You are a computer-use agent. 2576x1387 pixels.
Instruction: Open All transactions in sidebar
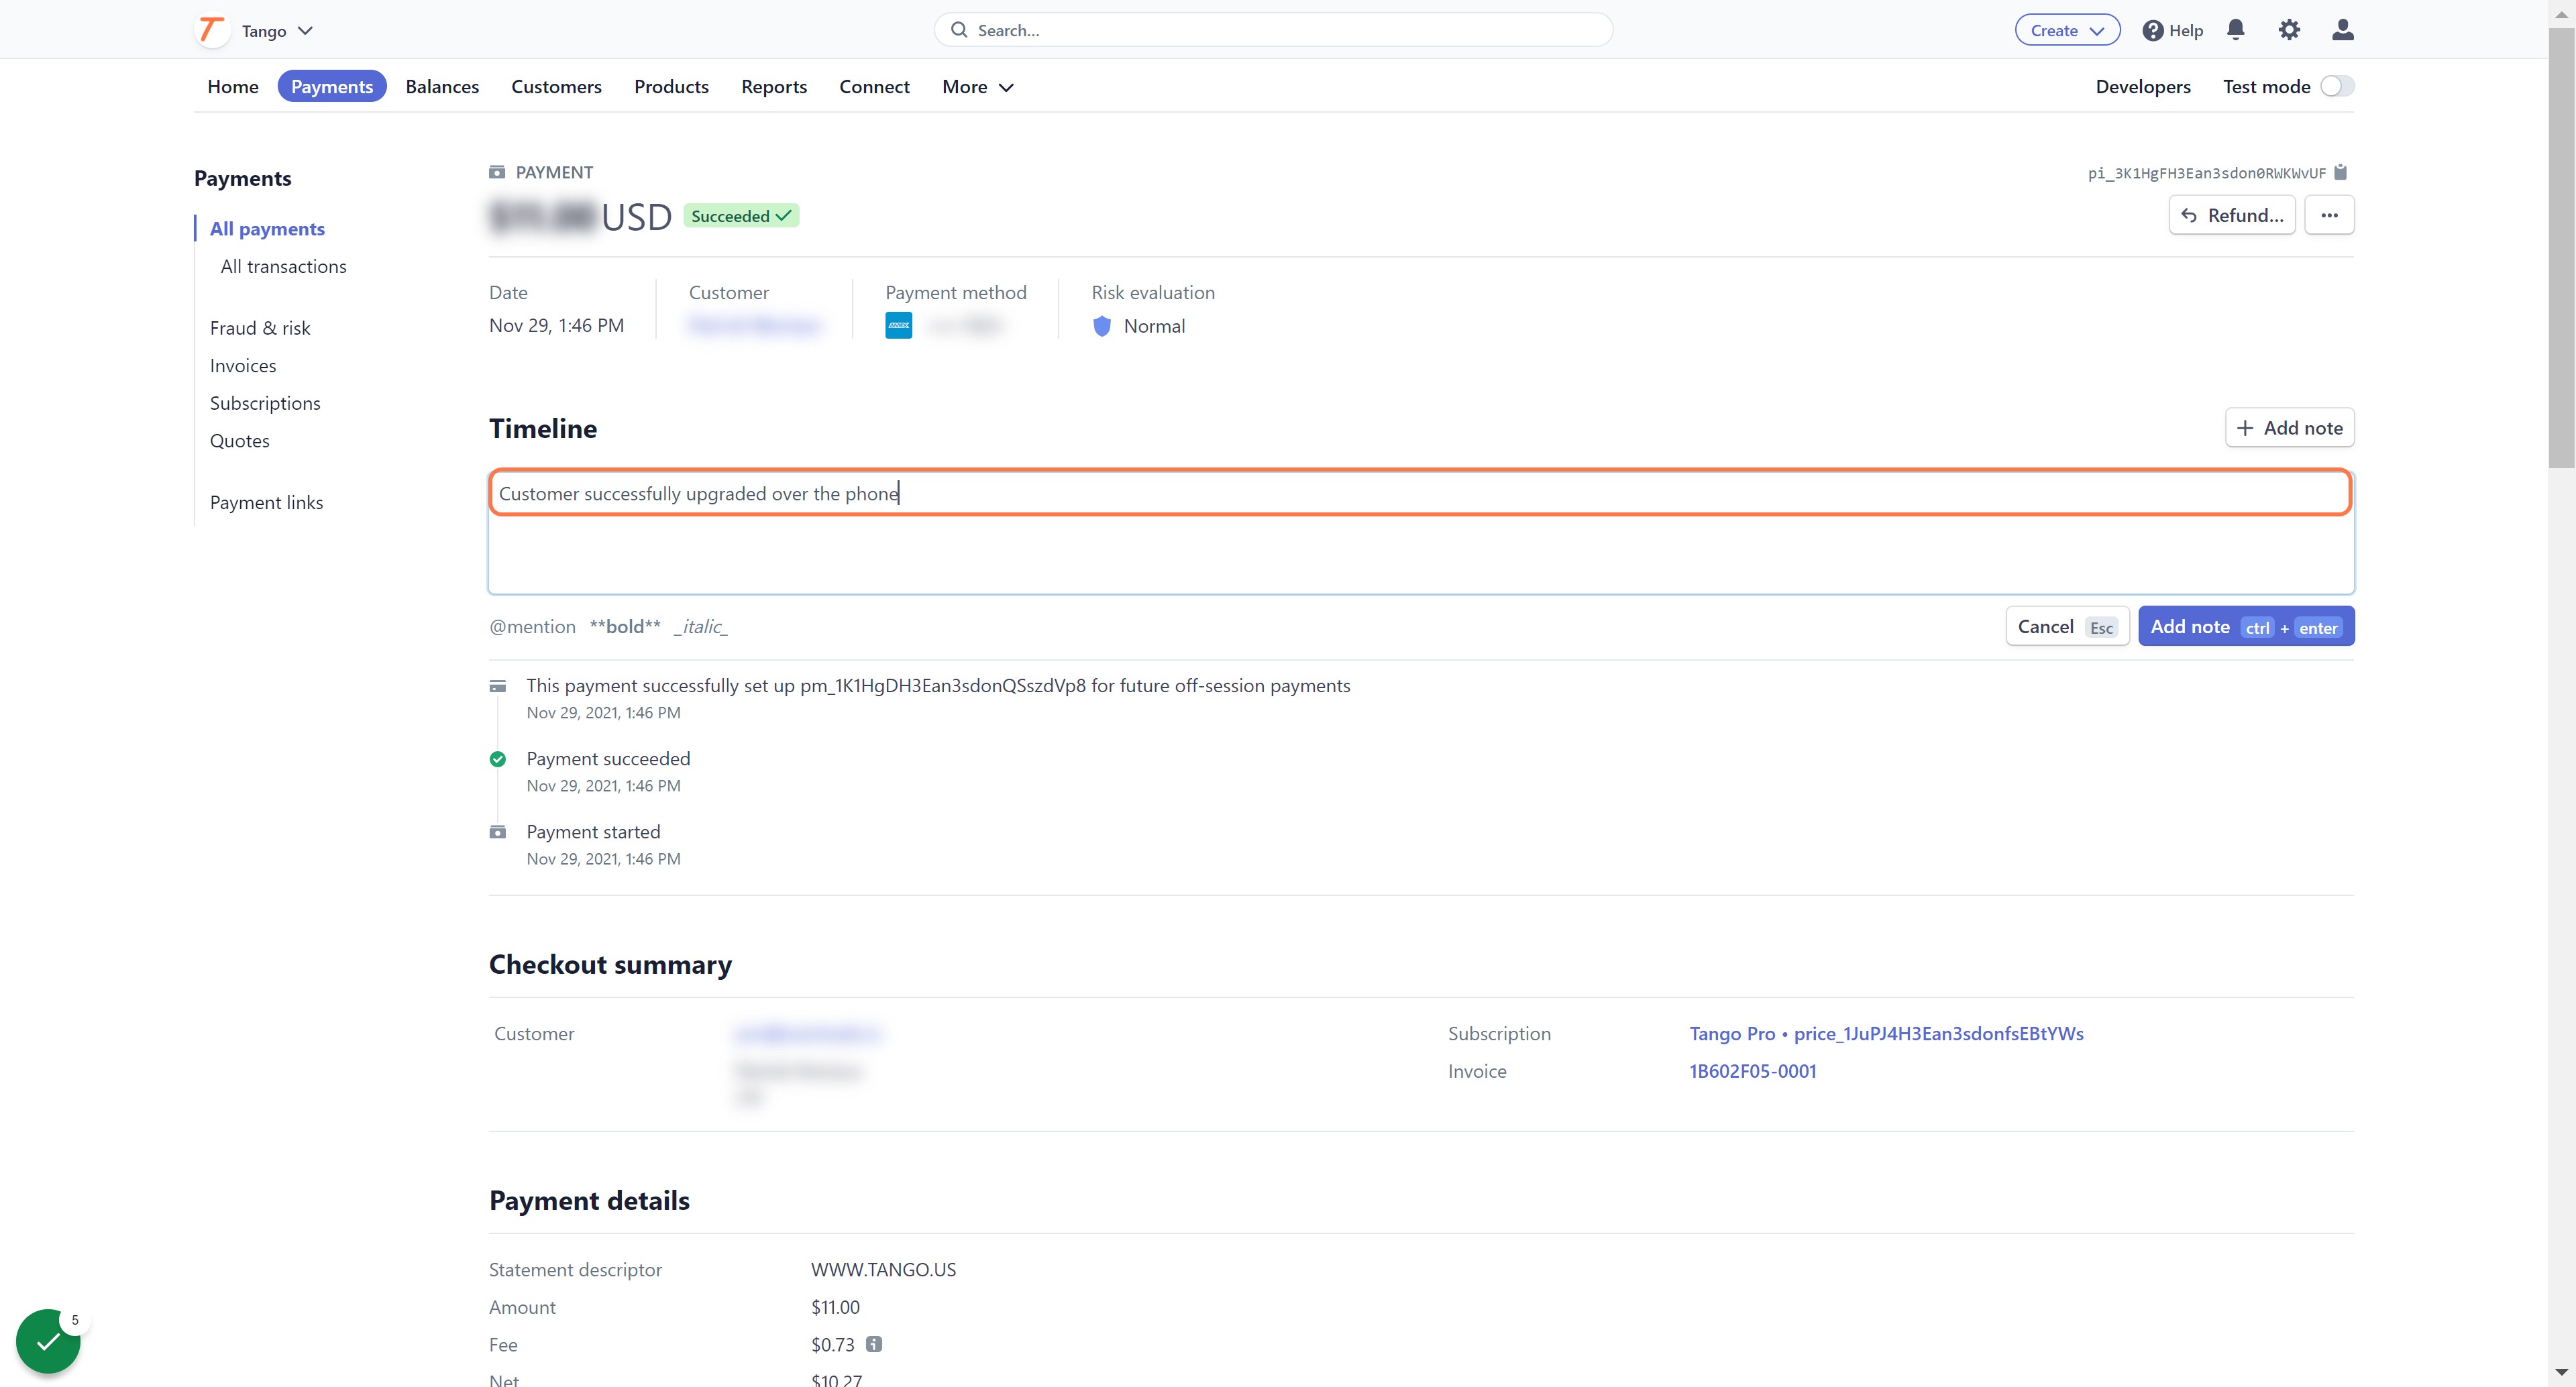point(283,266)
